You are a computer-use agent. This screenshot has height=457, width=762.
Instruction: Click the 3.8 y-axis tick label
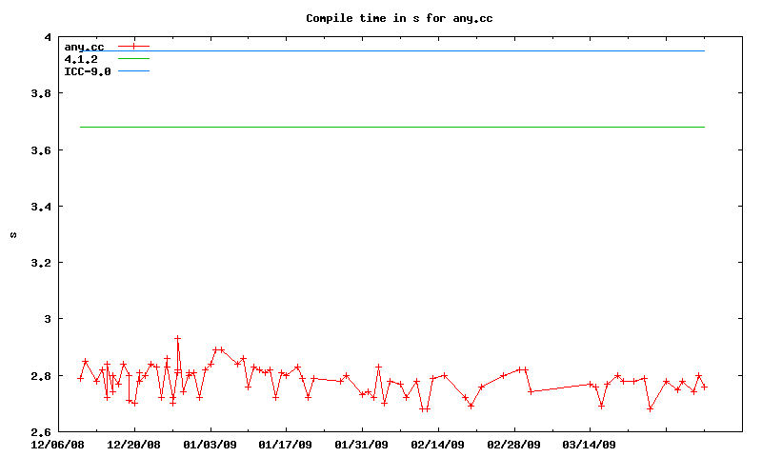pyautogui.click(x=41, y=94)
